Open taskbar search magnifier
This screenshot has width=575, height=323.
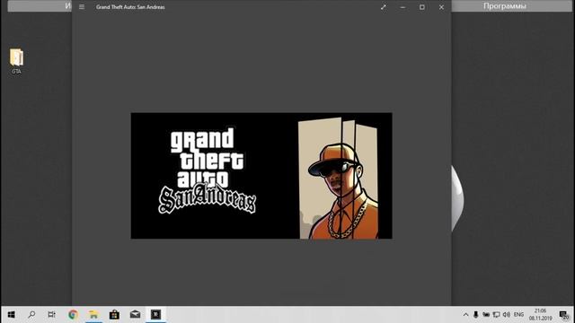tap(31, 315)
